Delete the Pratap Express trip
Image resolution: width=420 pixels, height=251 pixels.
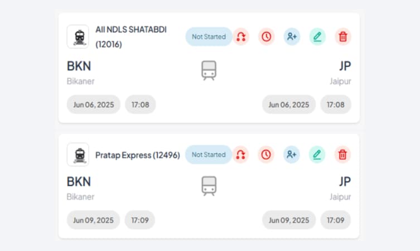342,155
